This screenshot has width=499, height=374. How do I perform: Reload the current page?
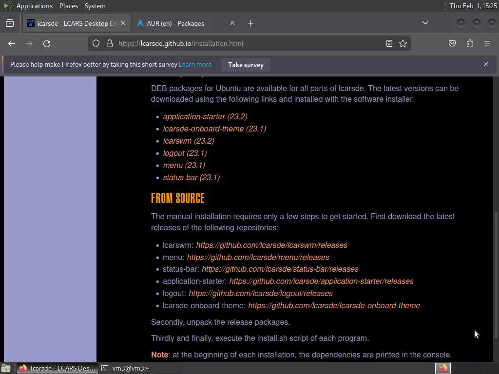tap(47, 43)
